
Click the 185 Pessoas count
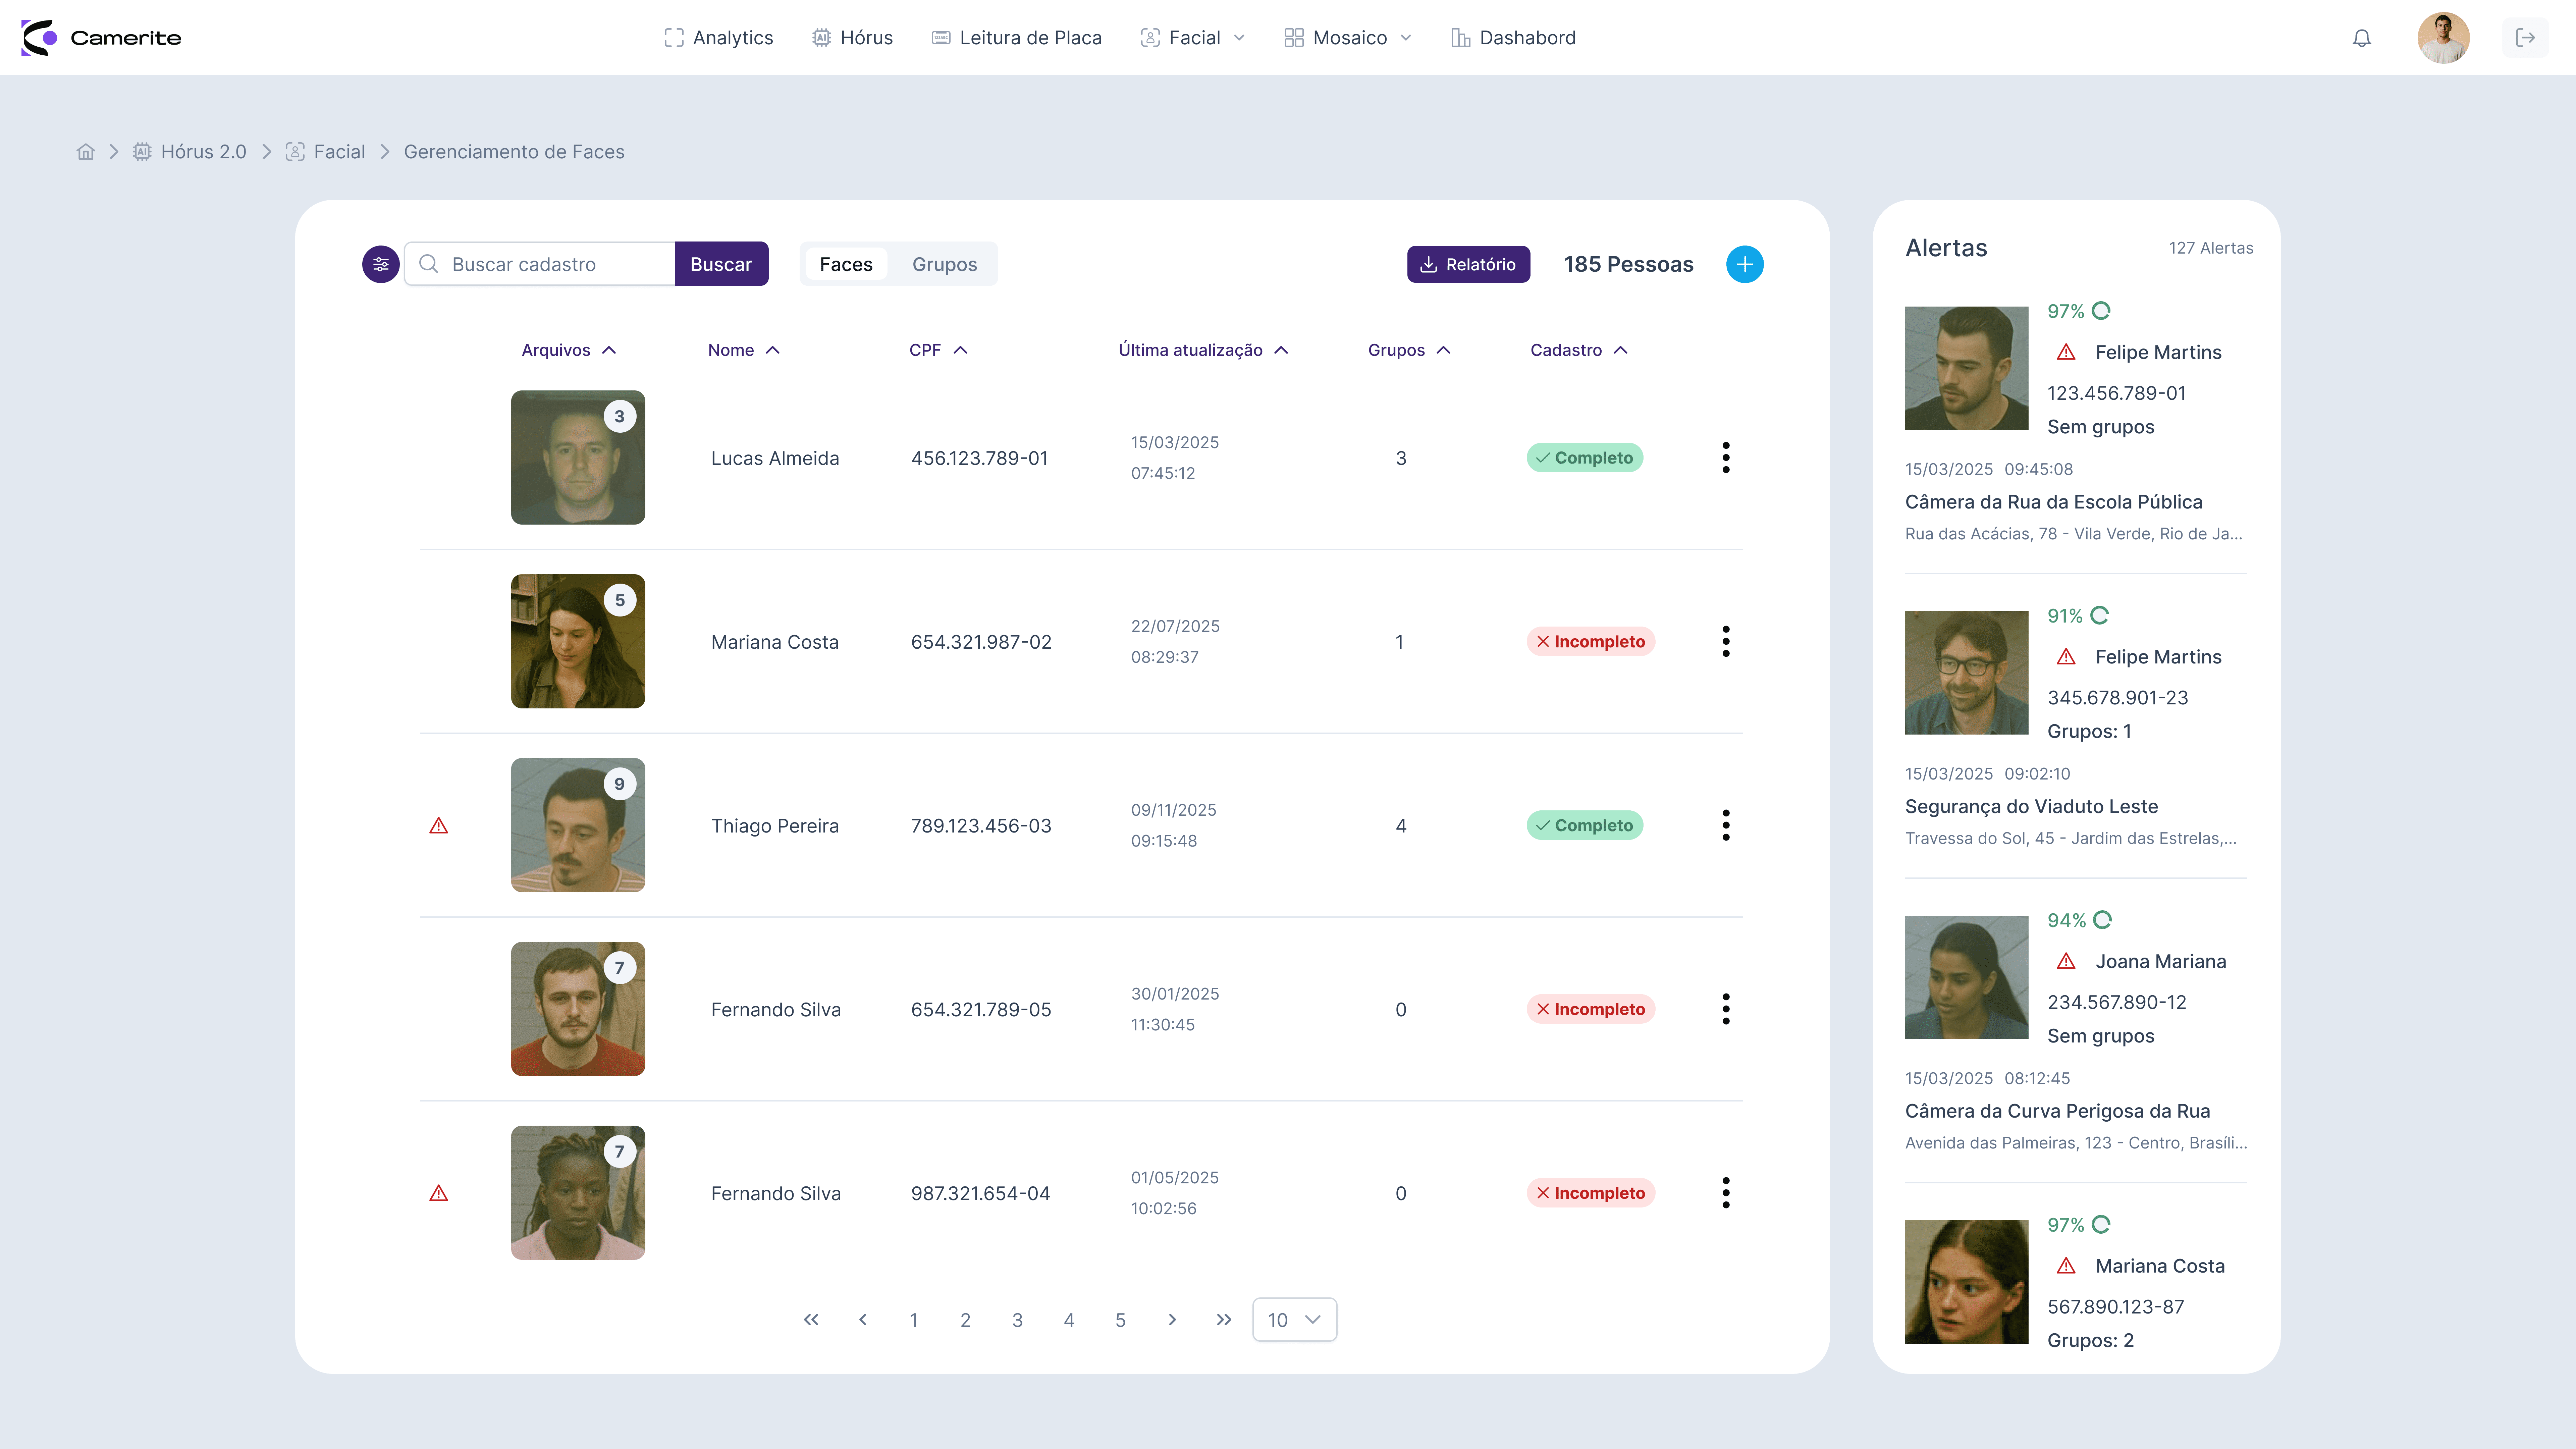coord(1629,264)
